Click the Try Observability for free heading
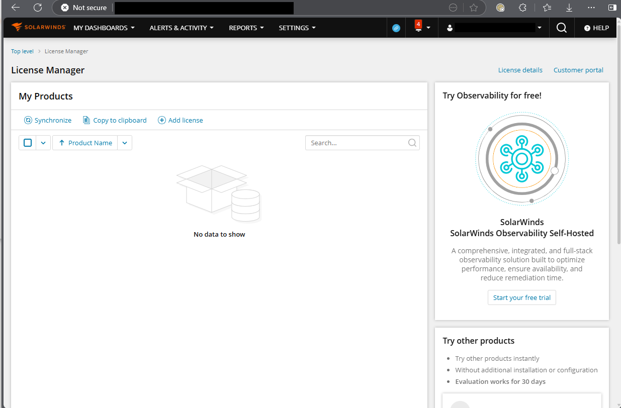Image resolution: width=621 pixels, height=408 pixels. (492, 95)
